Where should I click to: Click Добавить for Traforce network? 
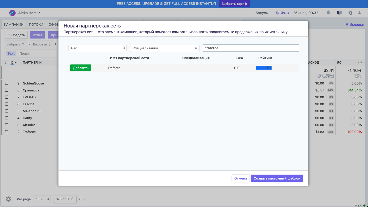coord(81,68)
